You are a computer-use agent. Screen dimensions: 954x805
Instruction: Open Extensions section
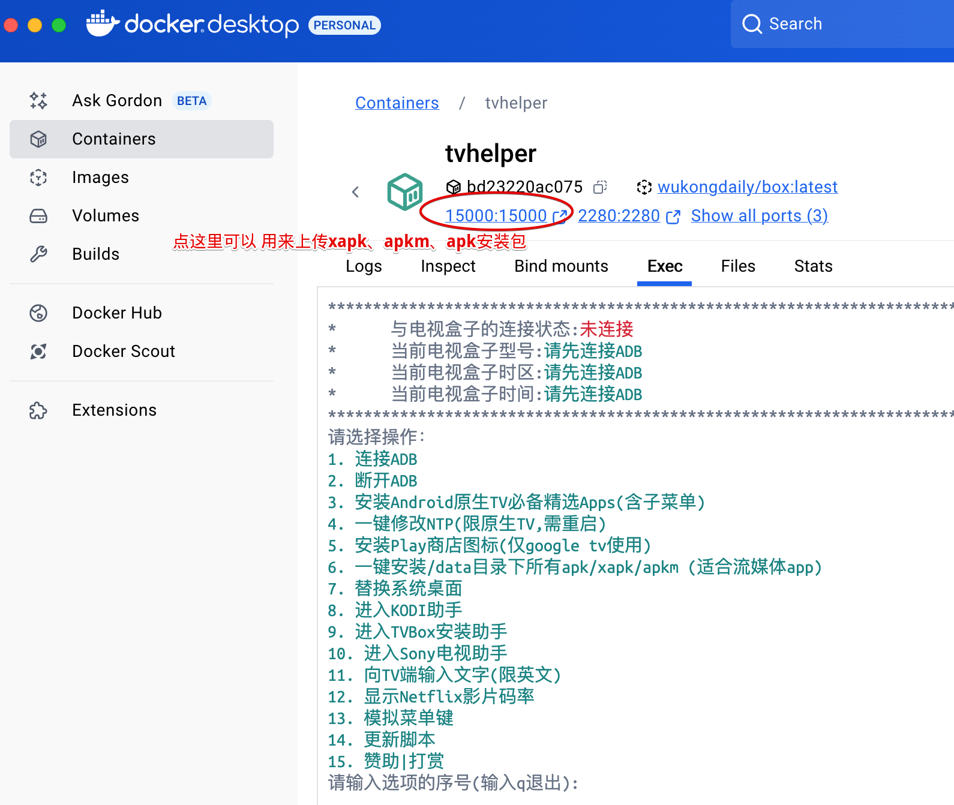point(142,410)
